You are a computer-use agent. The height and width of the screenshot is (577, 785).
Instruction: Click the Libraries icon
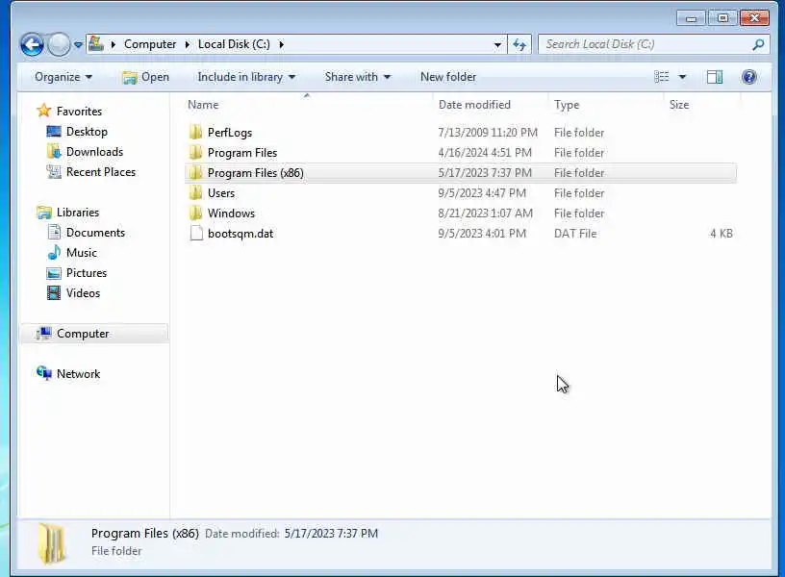coord(44,213)
